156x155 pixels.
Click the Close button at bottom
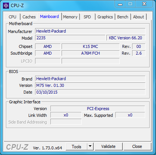(137, 146)
